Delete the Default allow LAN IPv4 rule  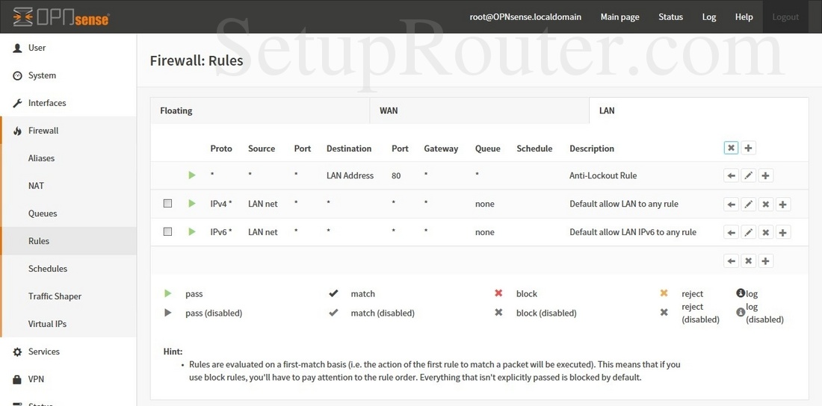tap(766, 204)
